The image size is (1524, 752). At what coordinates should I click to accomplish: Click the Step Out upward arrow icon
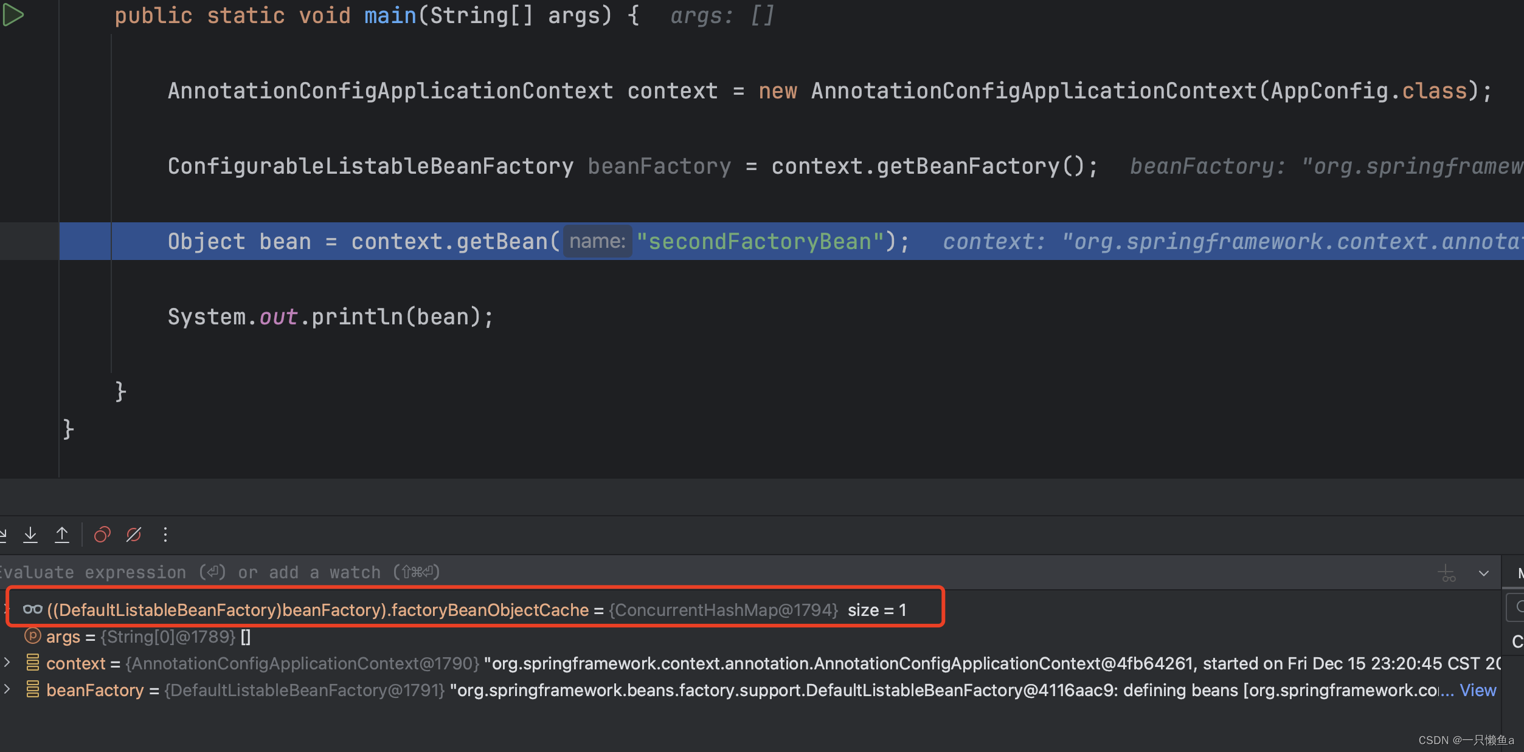pyautogui.click(x=62, y=535)
